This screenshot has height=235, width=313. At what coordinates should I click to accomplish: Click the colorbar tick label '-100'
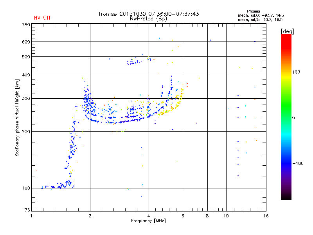[x=298, y=163]
